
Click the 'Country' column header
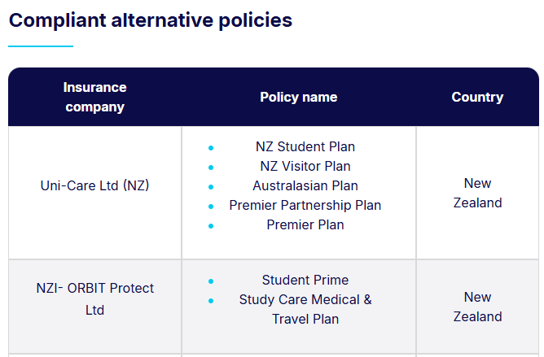pyautogui.click(x=477, y=97)
